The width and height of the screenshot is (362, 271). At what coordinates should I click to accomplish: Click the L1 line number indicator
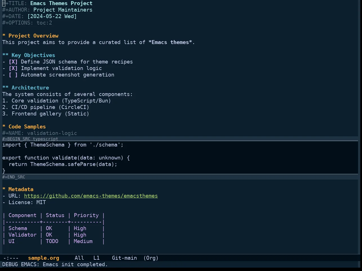coord(96,258)
